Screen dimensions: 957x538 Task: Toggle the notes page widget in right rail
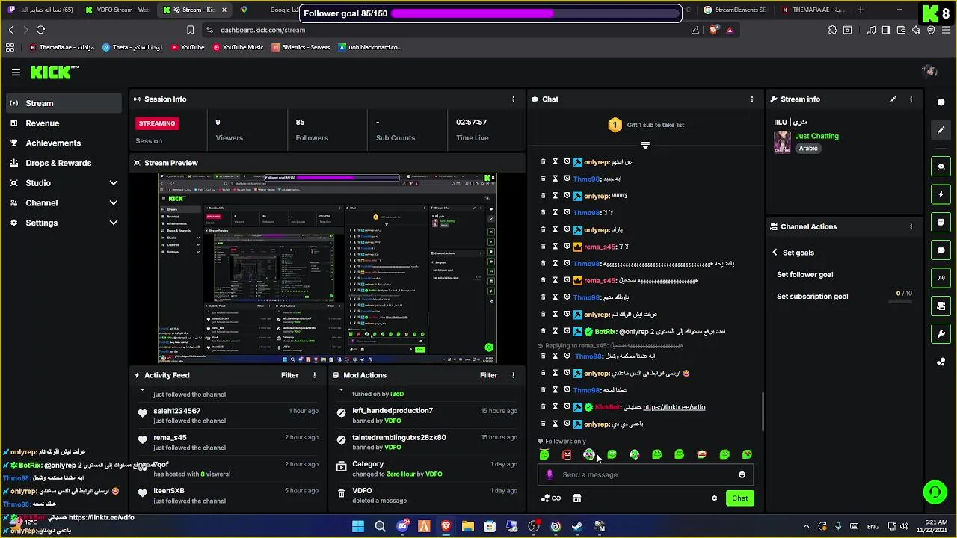(x=941, y=223)
